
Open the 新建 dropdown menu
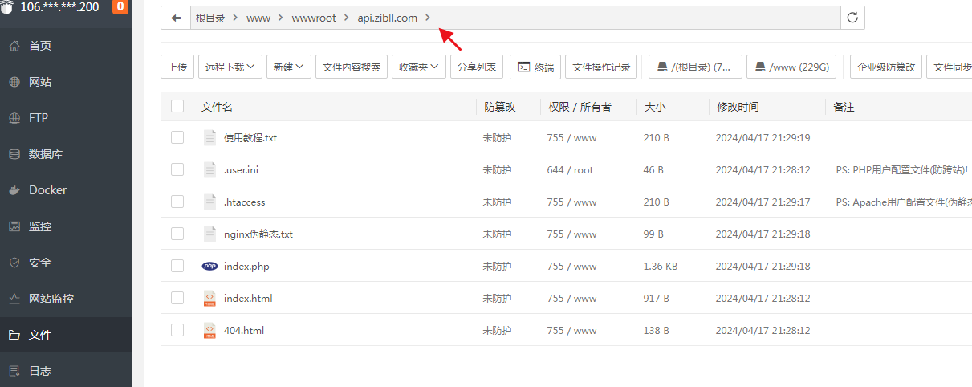[288, 67]
